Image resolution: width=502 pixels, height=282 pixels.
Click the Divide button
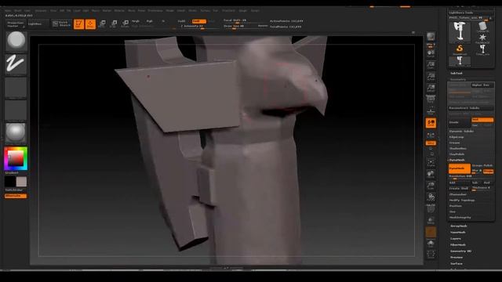click(x=460, y=122)
